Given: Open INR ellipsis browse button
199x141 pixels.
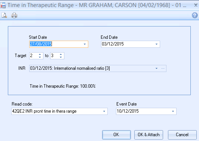Looking at the screenshot, I should 163,69.
